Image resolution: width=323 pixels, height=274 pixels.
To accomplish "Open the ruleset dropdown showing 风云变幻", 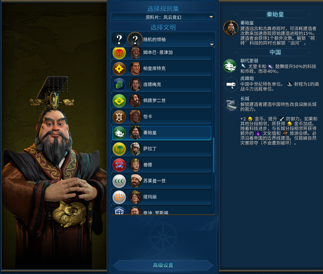I will [x=163, y=17].
